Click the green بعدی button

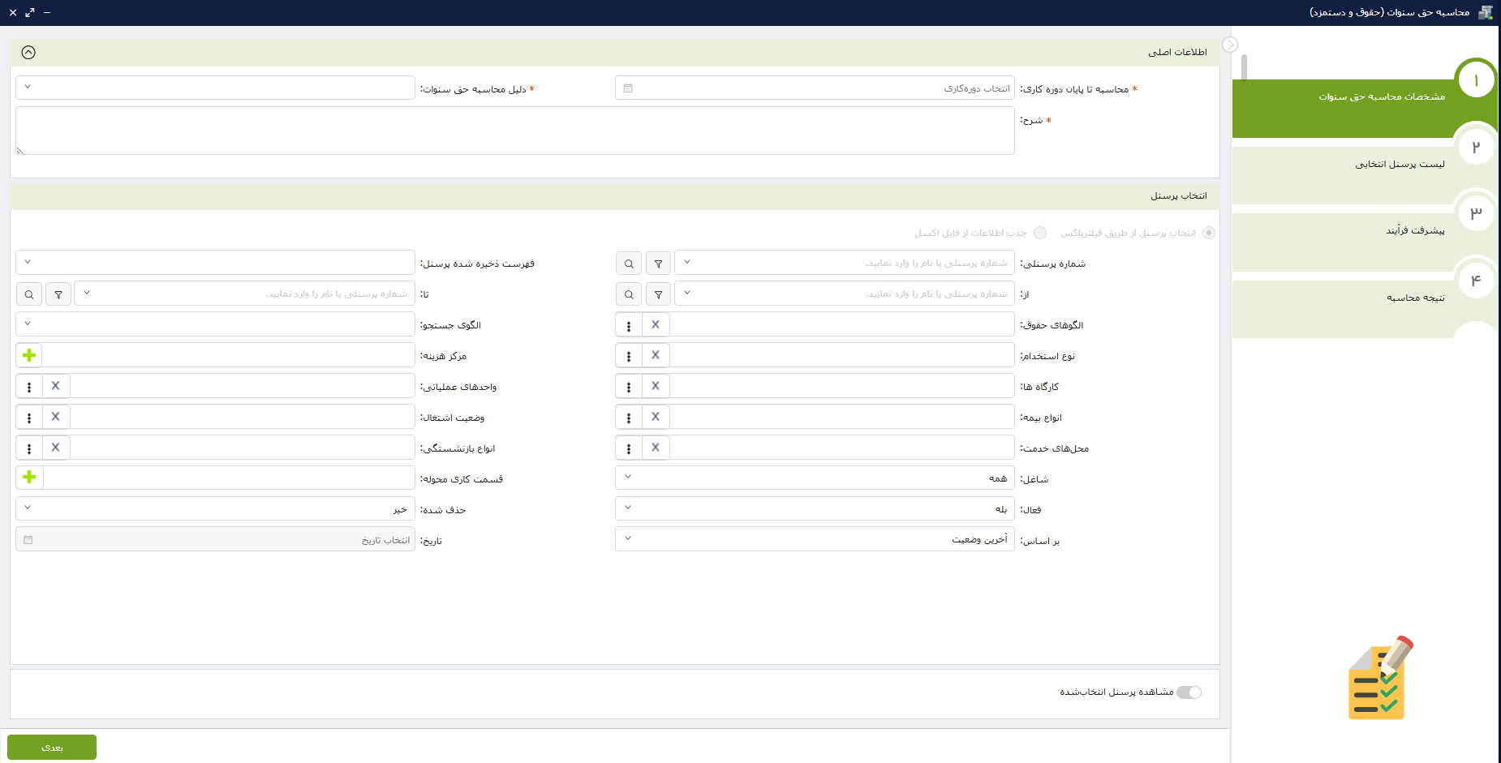click(x=52, y=747)
